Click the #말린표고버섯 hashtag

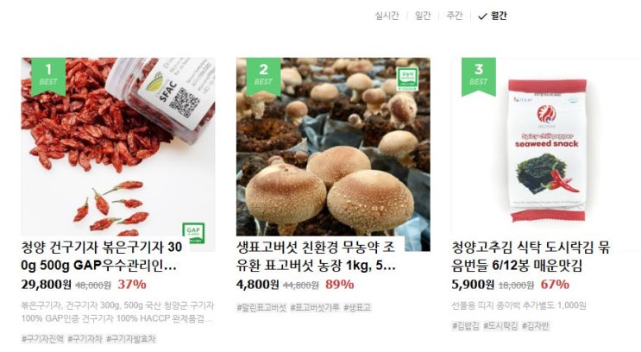pos(261,307)
